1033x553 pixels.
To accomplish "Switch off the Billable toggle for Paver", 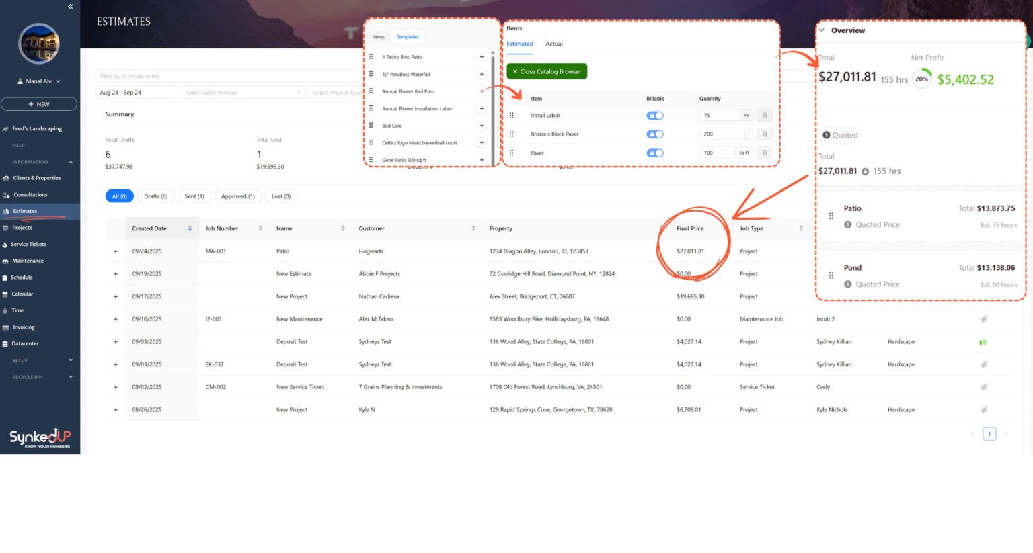I will (x=654, y=153).
